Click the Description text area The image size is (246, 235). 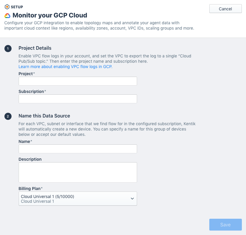pos(78,172)
